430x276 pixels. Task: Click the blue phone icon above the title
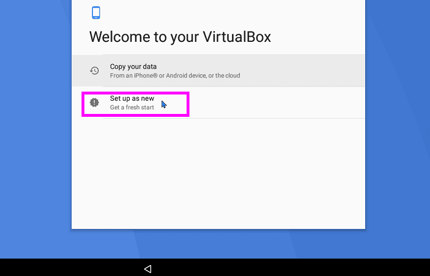[96, 13]
